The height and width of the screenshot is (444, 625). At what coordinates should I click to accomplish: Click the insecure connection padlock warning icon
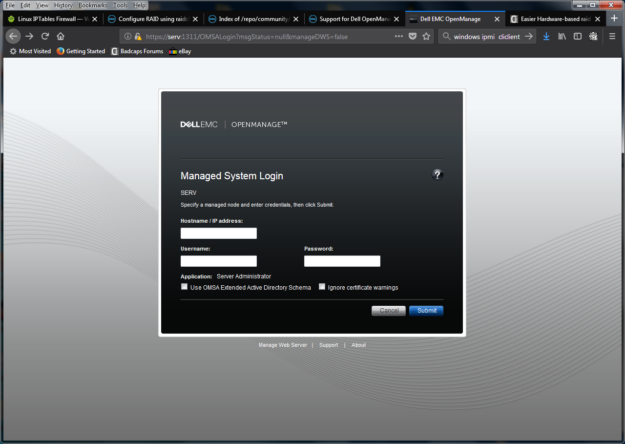click(138, 36)
